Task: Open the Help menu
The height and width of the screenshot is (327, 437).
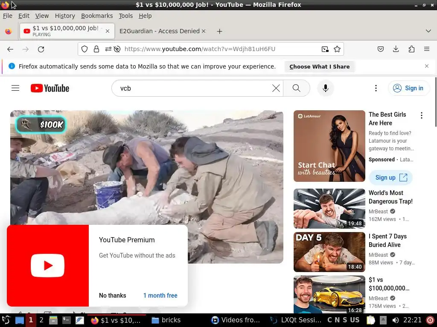Action: click(145, 16)
